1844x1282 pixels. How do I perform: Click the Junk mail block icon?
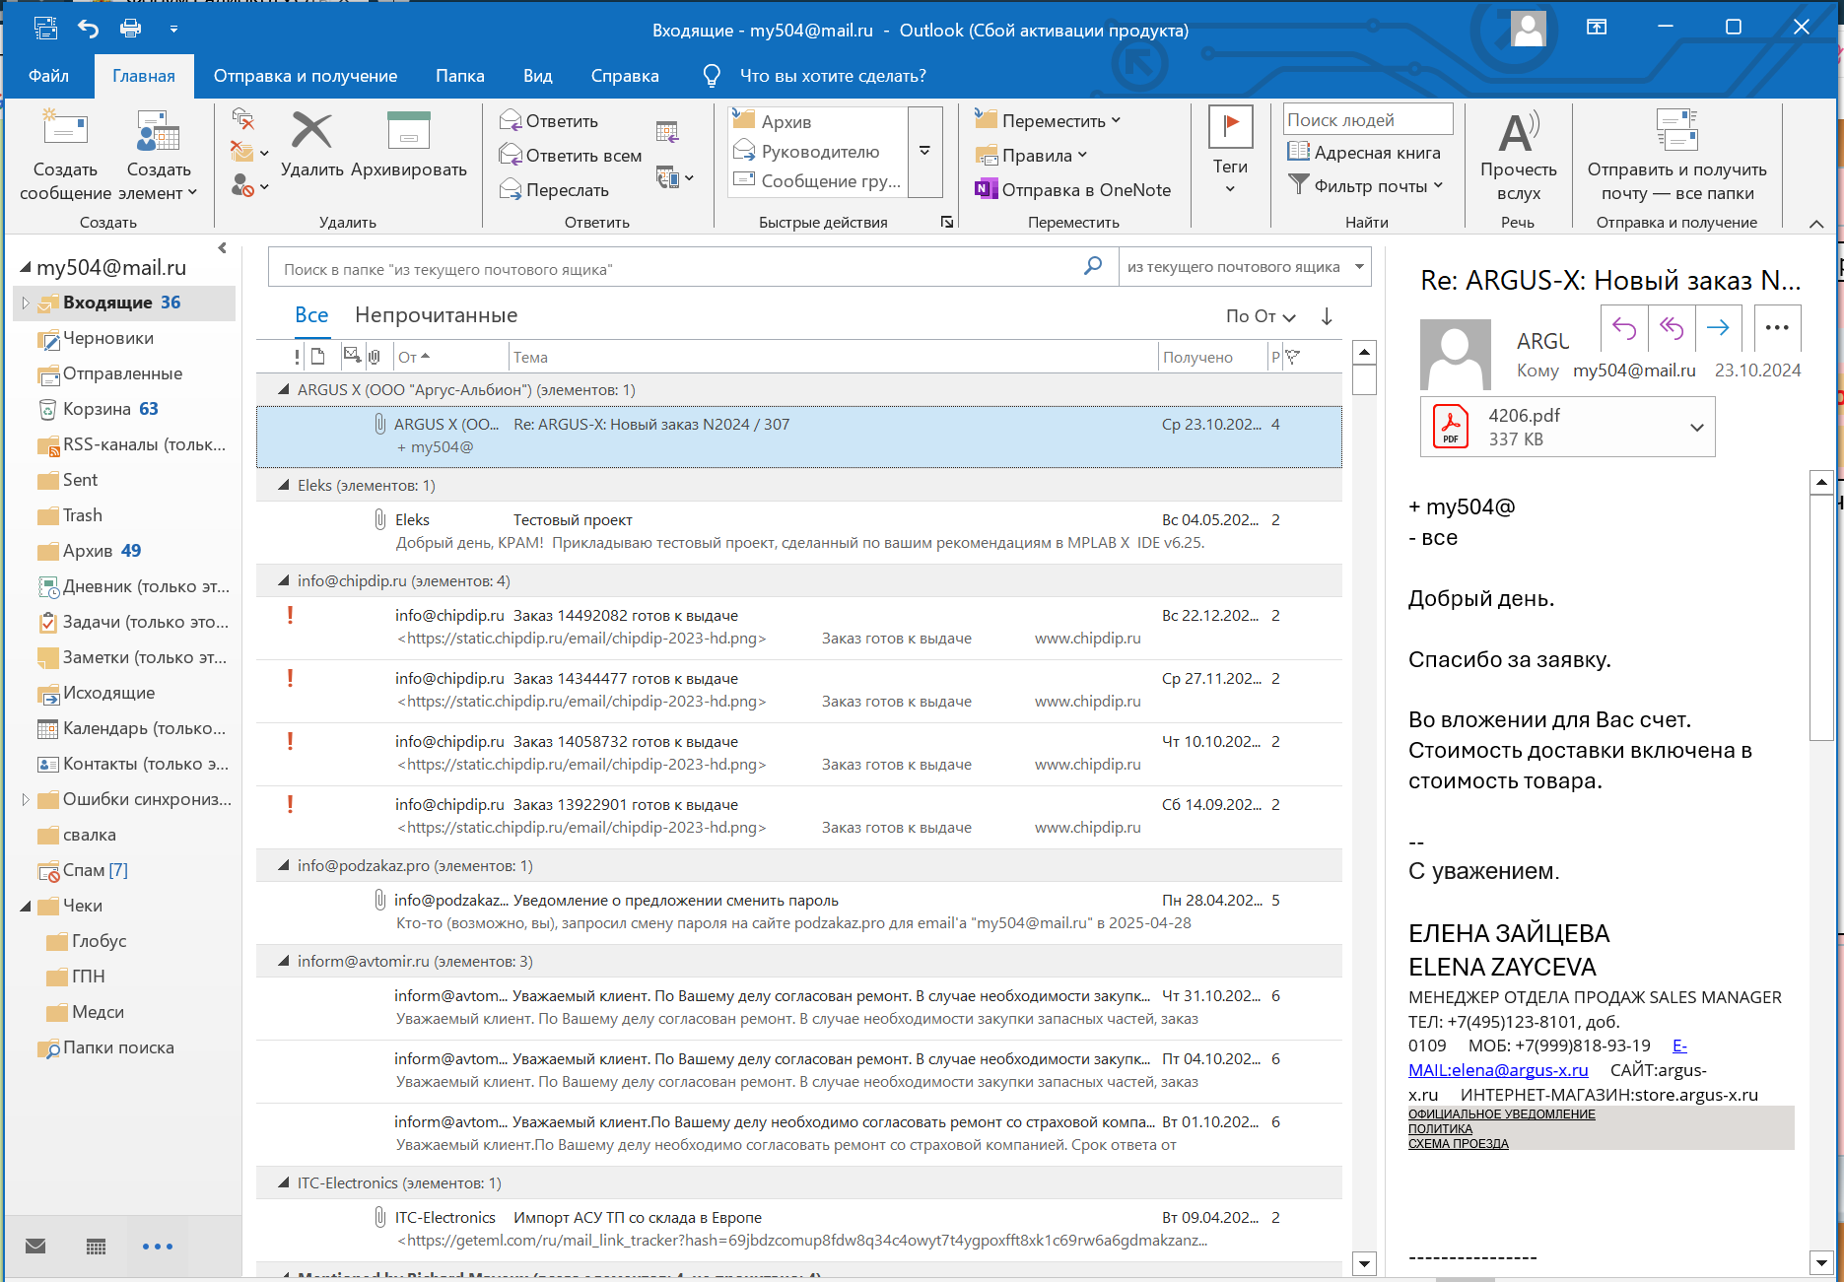242,185
